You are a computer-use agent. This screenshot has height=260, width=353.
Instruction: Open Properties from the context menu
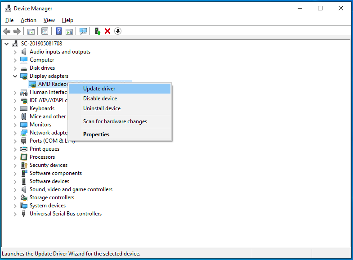coord(120,134)
